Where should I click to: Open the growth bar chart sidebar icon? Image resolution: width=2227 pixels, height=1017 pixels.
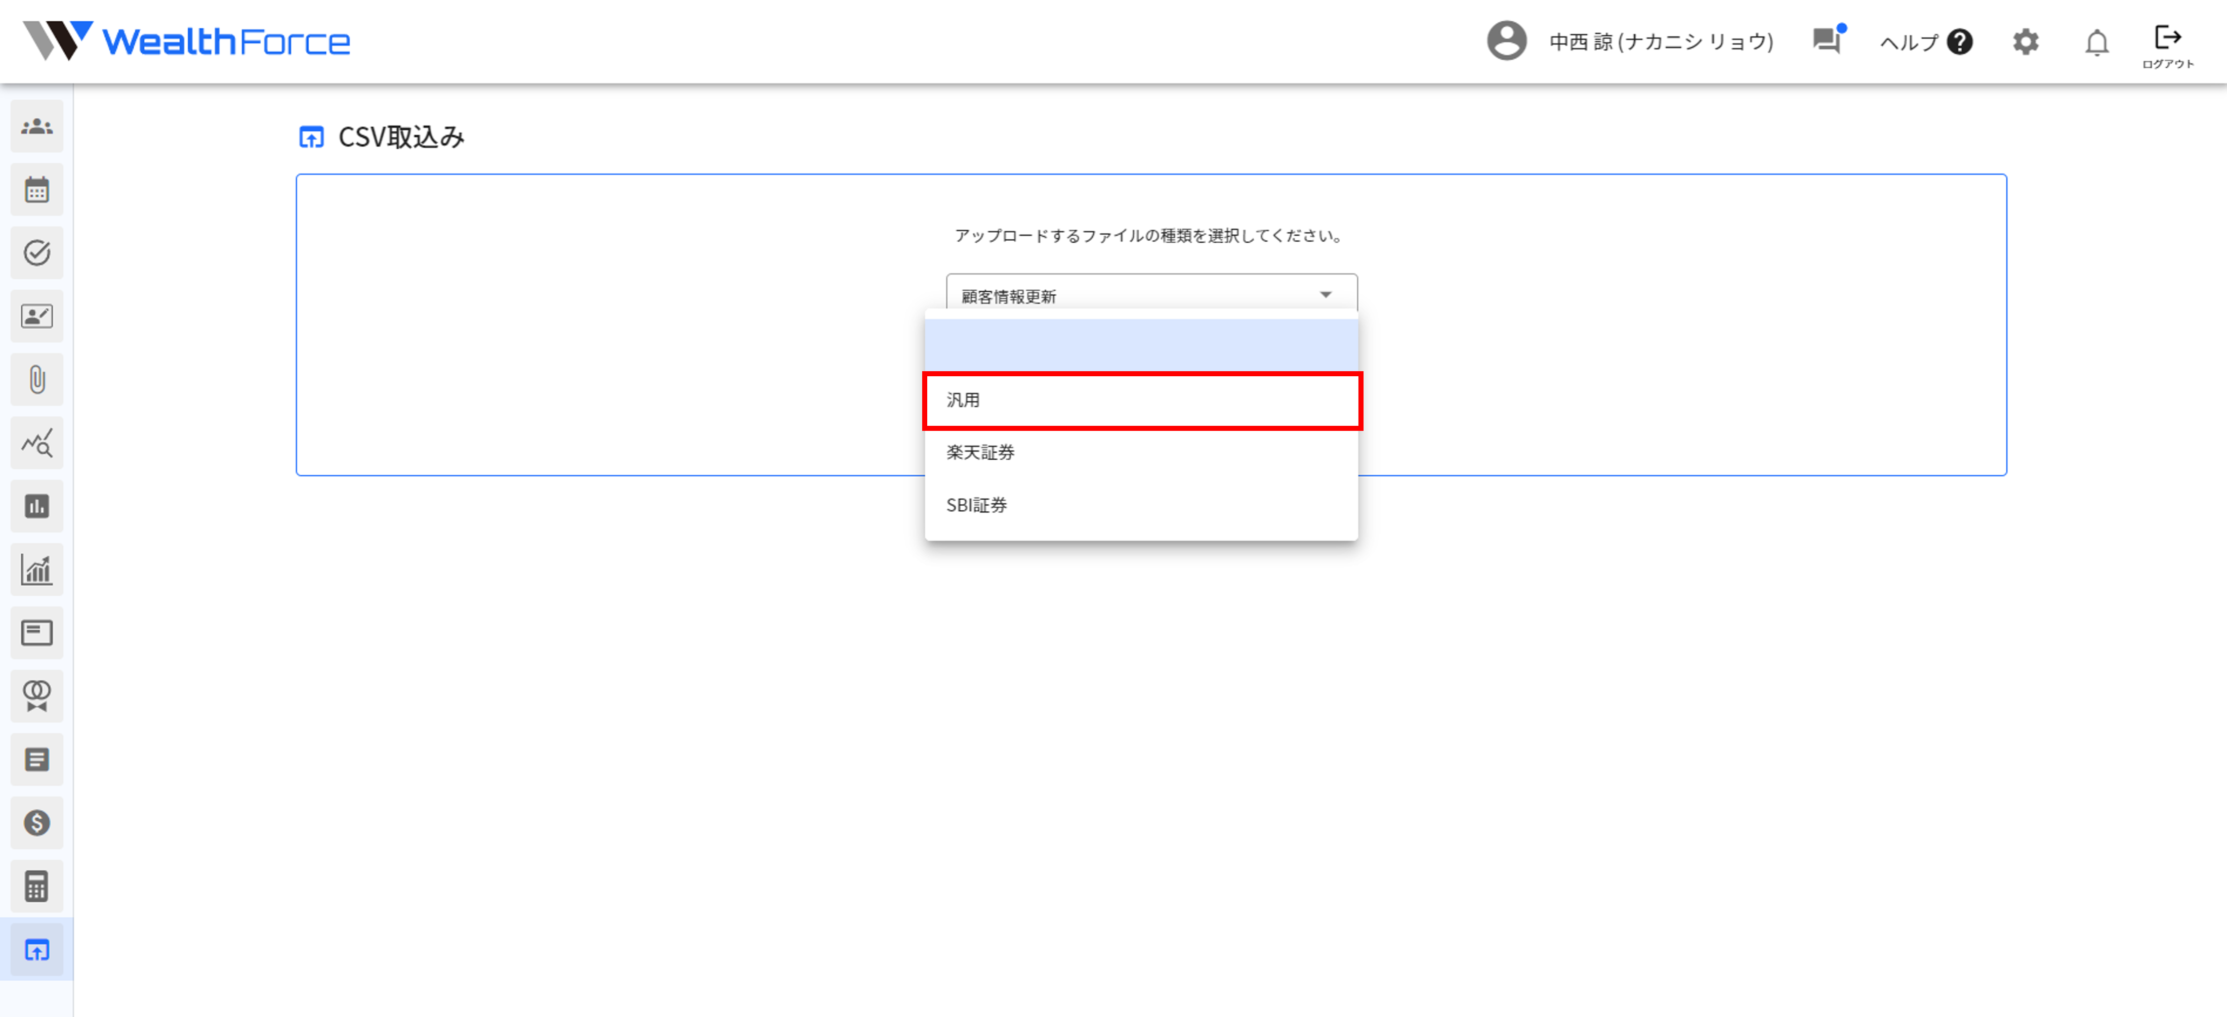coord(36,569)
